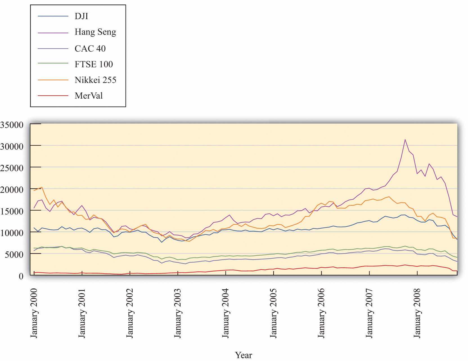Image resolution: width=468 pixels, height=361 pixels.
Task: Click the 0 value on the y-axis
Action: (x=21, y=276)
